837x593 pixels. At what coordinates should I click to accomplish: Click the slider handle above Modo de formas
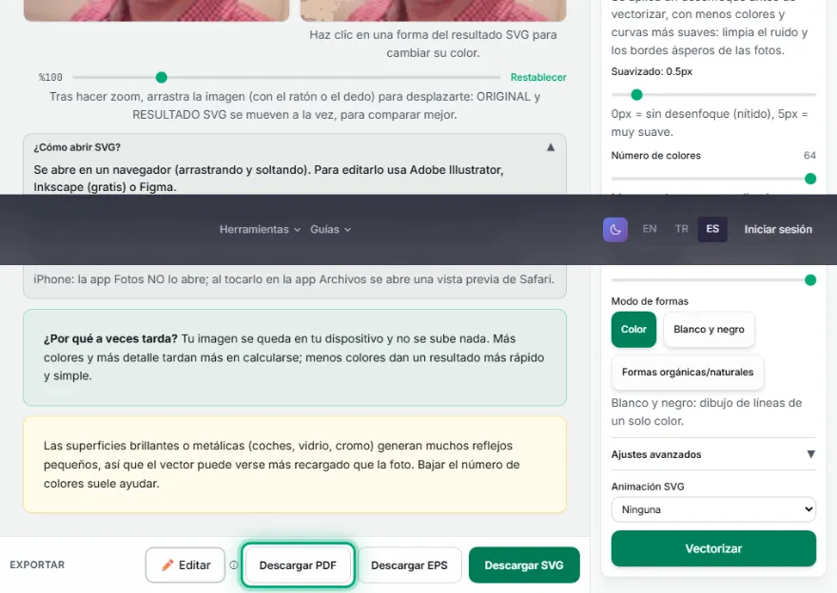[x=810, y=280]
